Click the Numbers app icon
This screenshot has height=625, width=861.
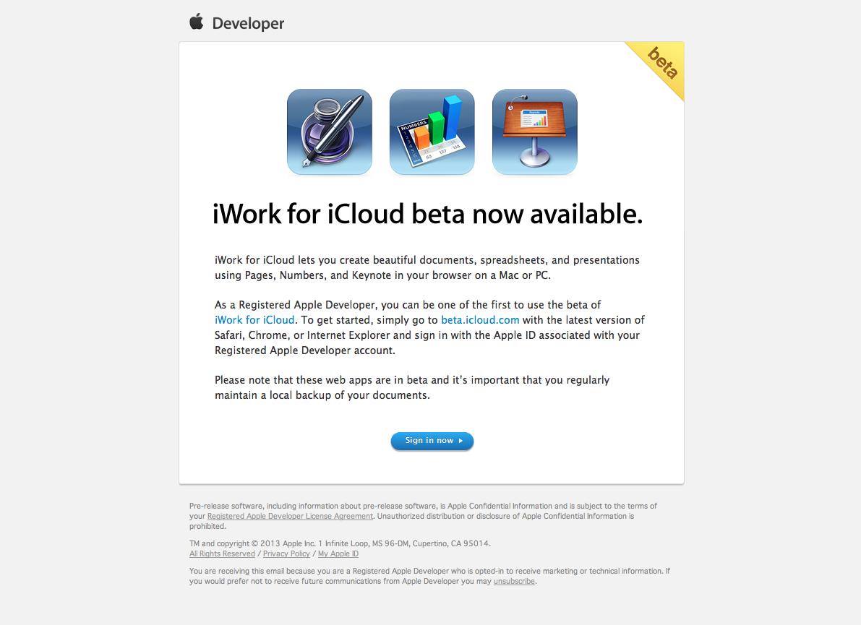pos(432,132)
